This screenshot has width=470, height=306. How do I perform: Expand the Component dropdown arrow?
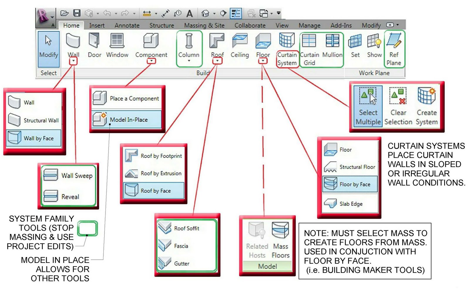pyautogui.click(x=152, y=61)
